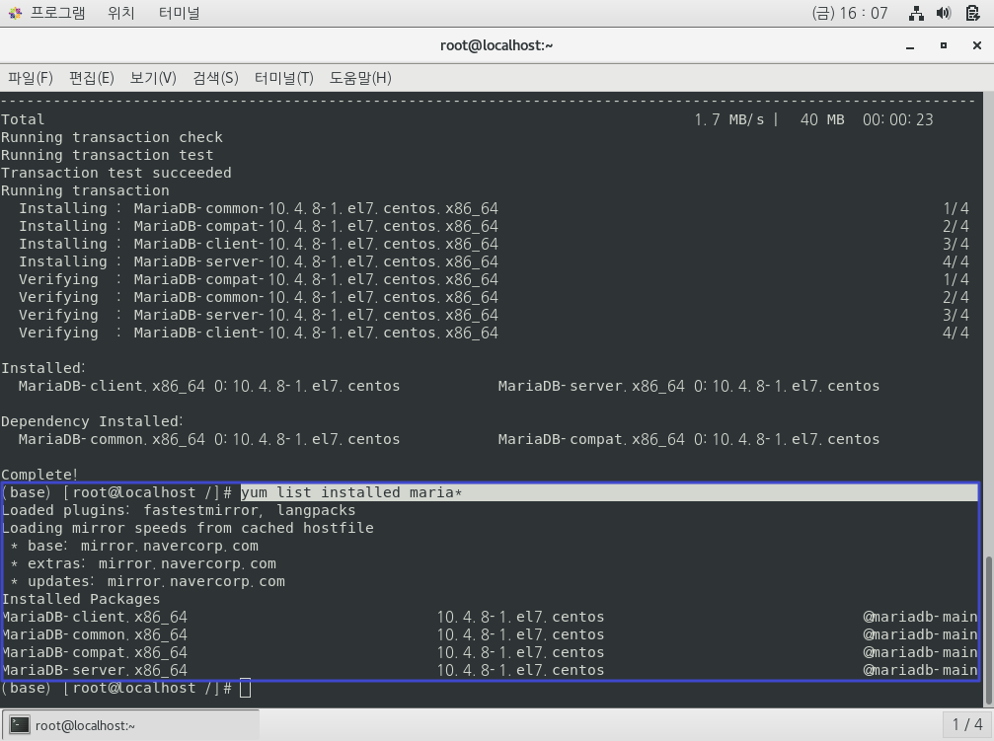The image size is (994, 741).
Task: Click the 'Verifying : MariaDB-client' line
Action: pyautogui.click(x=259, y=333)
